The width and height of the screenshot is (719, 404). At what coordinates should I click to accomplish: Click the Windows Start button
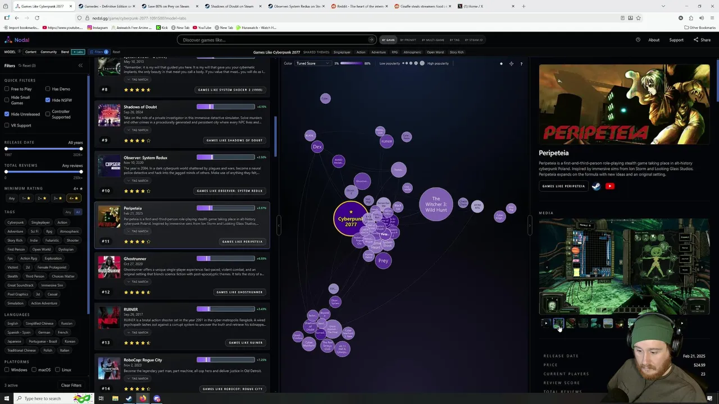click(x=6, y=398)
